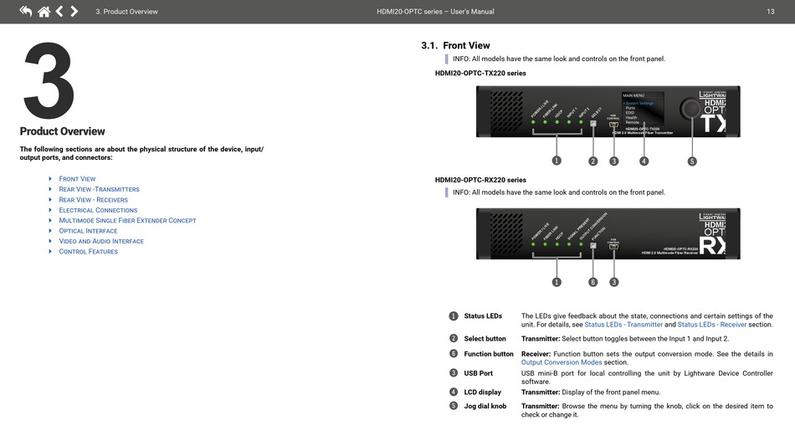Image resolution: width=795 pixels, height=446 pixels.
Task: Open the Front View section link
Action: coord(77,178)
